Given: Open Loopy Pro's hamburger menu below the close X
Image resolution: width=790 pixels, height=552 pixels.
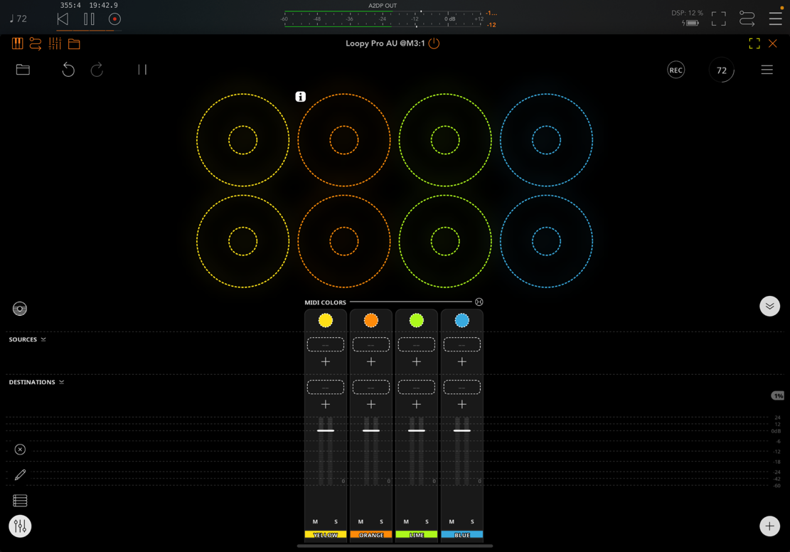Looking at the screenshot, I should click(x=767, y=70).
